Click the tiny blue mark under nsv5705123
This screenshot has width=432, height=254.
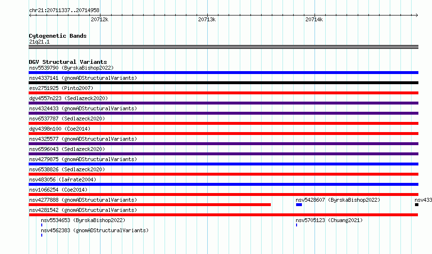[297, 225]
